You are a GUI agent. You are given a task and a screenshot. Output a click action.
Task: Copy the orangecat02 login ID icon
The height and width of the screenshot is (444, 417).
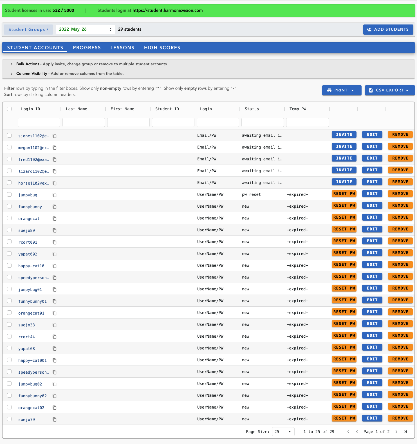pos(55,408)
